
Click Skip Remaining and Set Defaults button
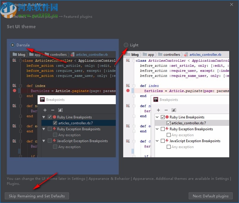click(37, 196)
